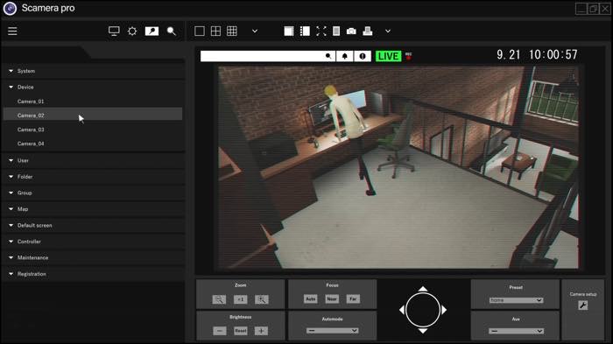Open the Automode dropdown
Image resolution: width=613 pixels, height=344 pixels.
pos(332,331)
